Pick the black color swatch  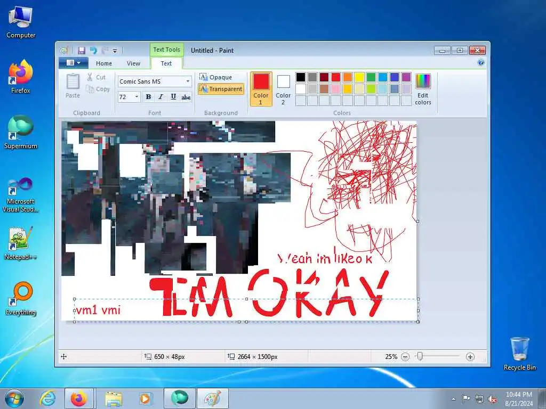[x=301, y=77]
